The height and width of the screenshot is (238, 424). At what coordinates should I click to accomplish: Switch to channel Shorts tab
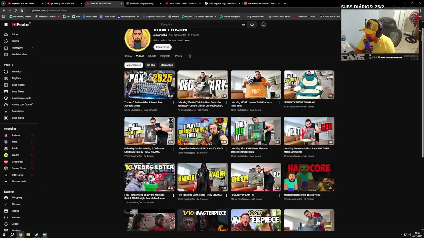click(x=152, y=56)
